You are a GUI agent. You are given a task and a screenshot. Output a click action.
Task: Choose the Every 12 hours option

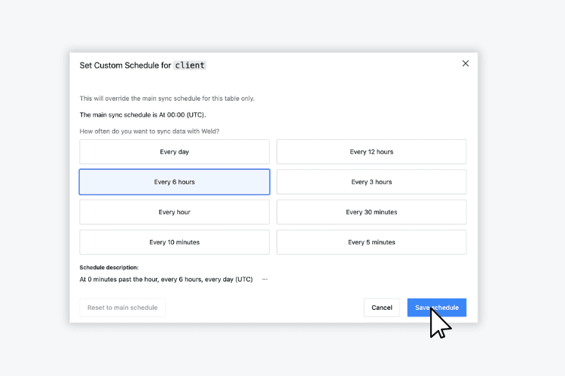371,152
